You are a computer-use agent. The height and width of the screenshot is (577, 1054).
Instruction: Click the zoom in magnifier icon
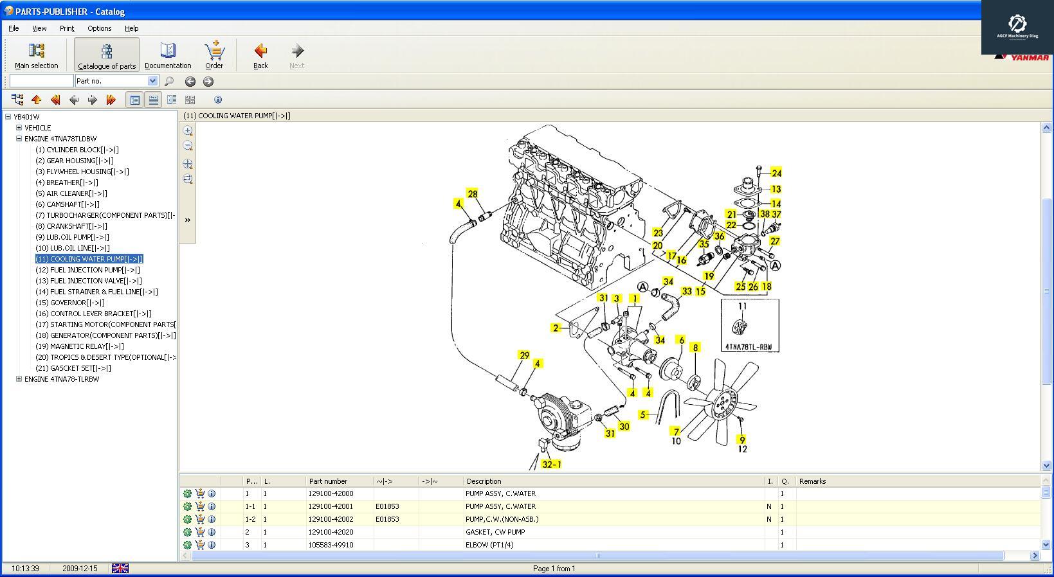coord(188,130)
